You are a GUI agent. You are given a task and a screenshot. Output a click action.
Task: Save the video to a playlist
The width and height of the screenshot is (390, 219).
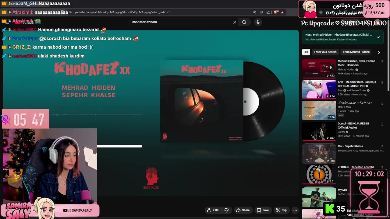pos(263,210)
